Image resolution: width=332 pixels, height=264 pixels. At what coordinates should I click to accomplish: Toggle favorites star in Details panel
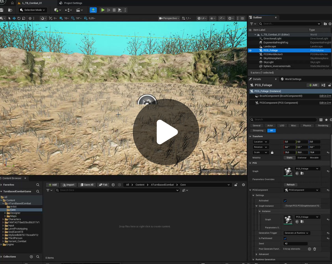[x=326, y=120]
